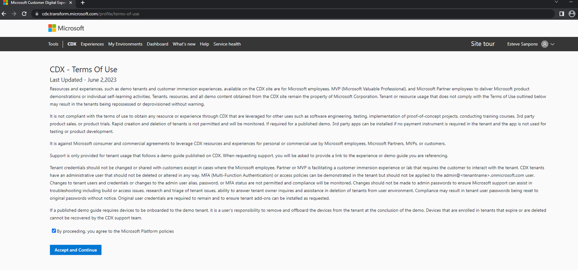
Task: Open the Dashboard page
Action: coord(158,44)
